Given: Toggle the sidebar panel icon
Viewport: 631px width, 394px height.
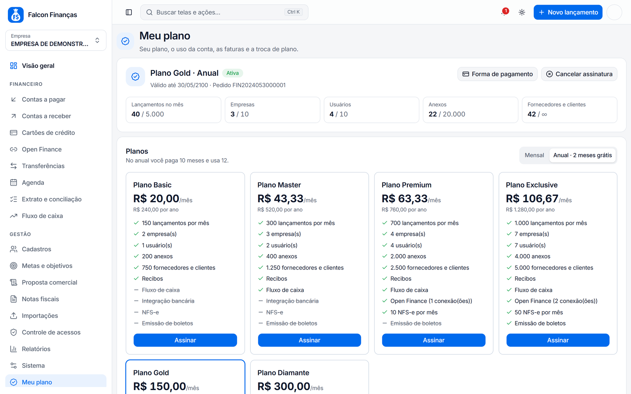Looking at the screenshot, I should coord(129,12).
